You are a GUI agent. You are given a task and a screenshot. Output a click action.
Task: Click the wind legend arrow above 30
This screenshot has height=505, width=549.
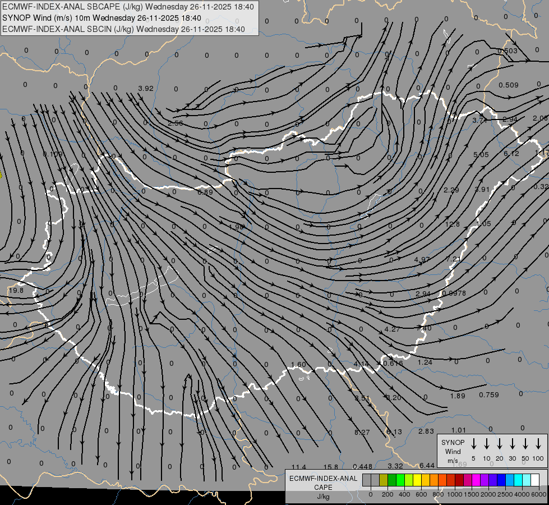click(512, 444)
